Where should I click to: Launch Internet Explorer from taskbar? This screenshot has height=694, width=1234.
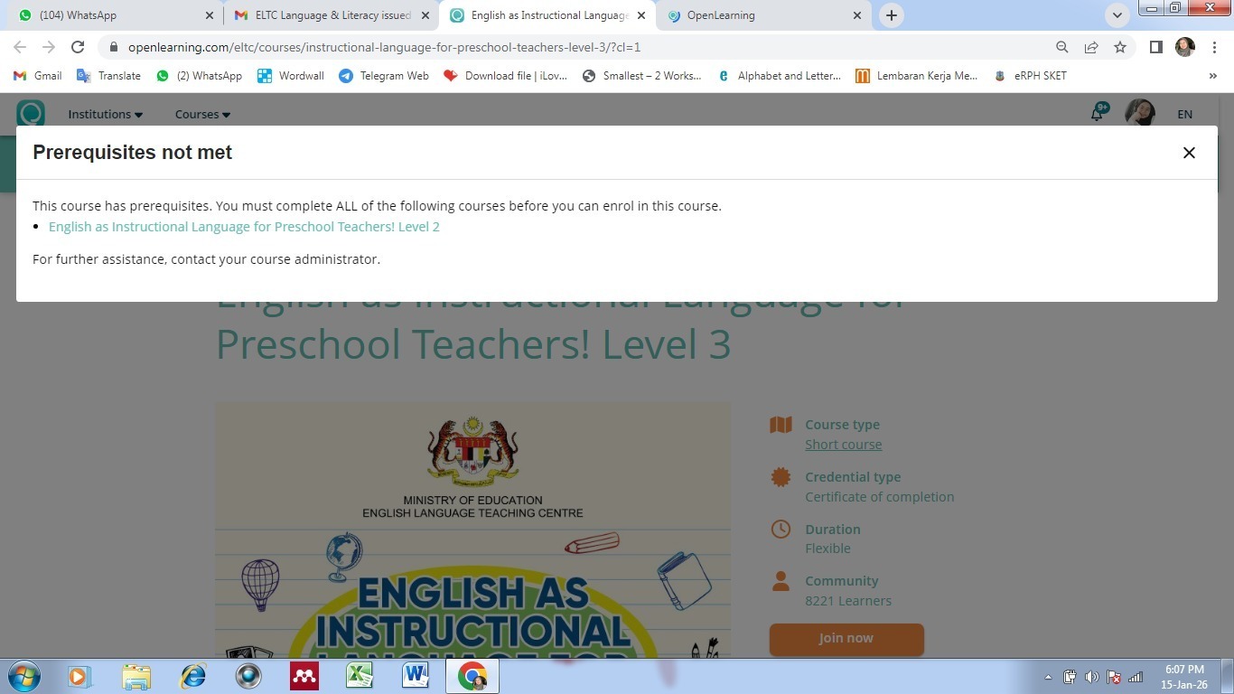pyautogui.click(x=192, y=676)
